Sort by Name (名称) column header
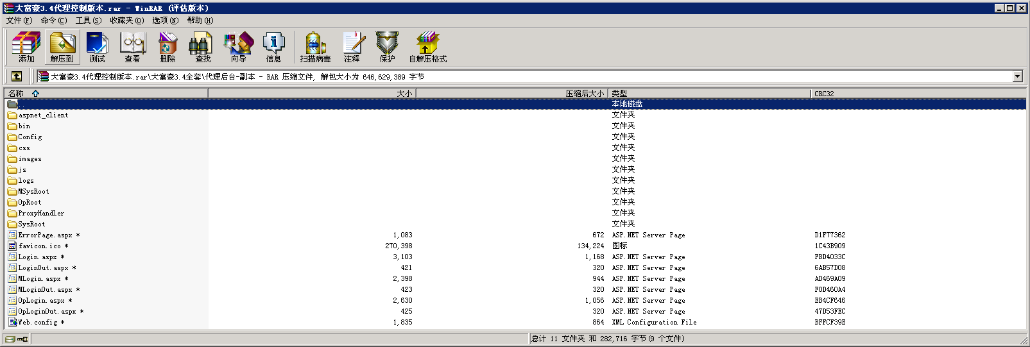Viewport: 1030px width, 347px height. tap(16, 94)
